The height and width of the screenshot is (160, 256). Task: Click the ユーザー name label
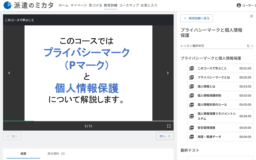click(x=249, y=5)
